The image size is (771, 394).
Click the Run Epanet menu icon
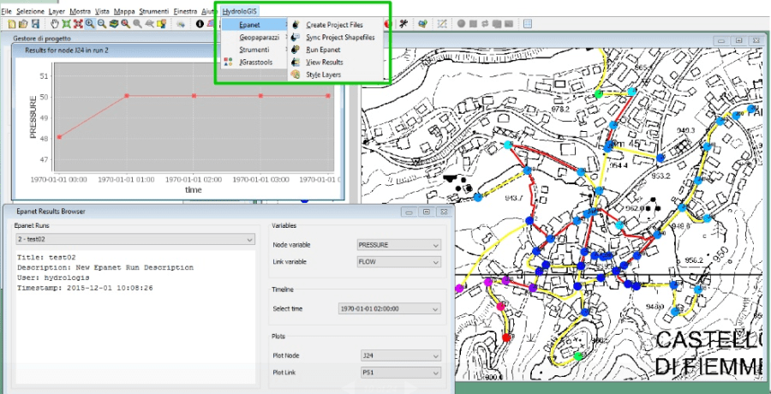[296, 50]
